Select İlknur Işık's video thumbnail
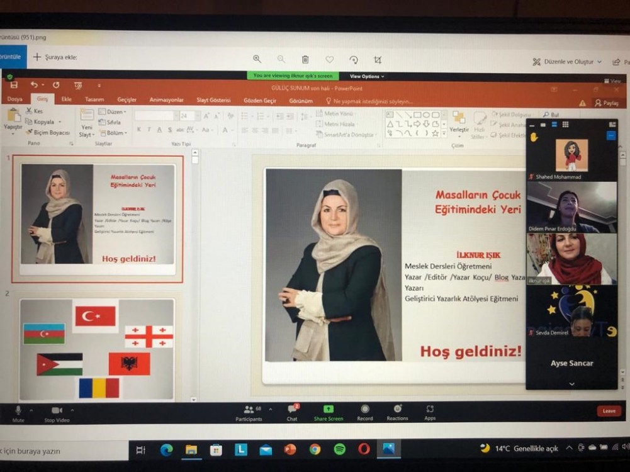Screen dimensions: 630x472 571,259
